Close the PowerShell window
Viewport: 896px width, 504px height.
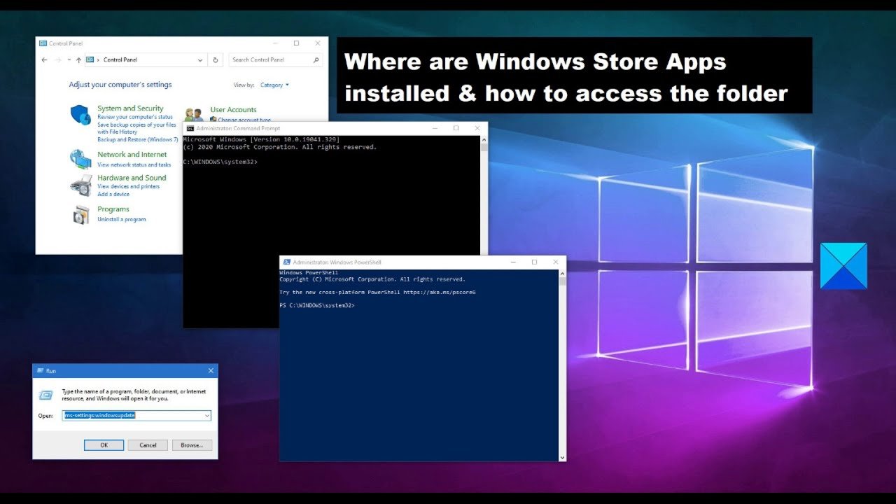pos(554,262)
